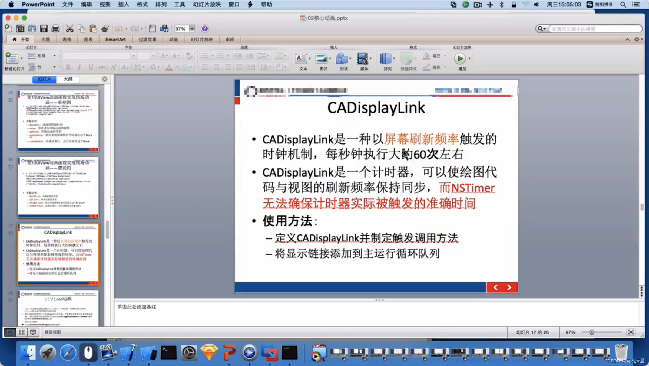Image resolution: width=649 pixels, height=366 pixels.
Task: Click next arrow on slide footer
Action: pyautogui.click(x=509, y=287)
